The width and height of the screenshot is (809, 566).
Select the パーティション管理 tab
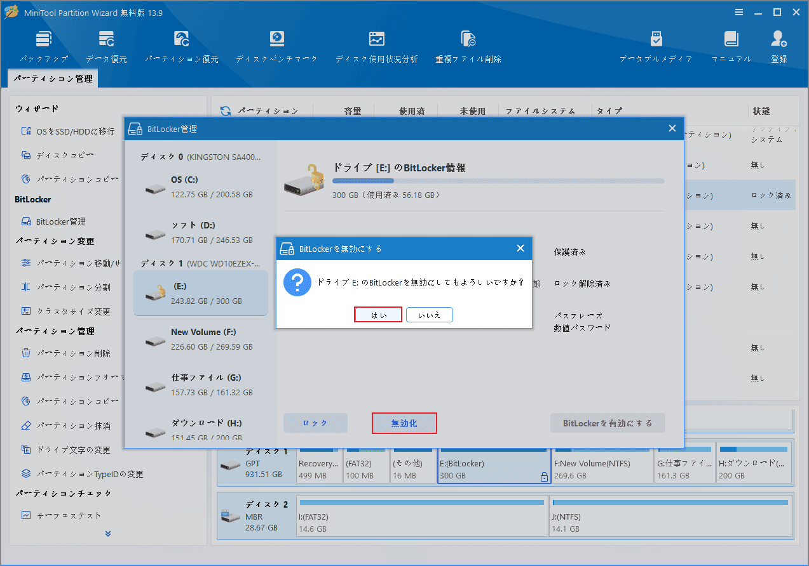pyautogui.click(x=53, y=79)
